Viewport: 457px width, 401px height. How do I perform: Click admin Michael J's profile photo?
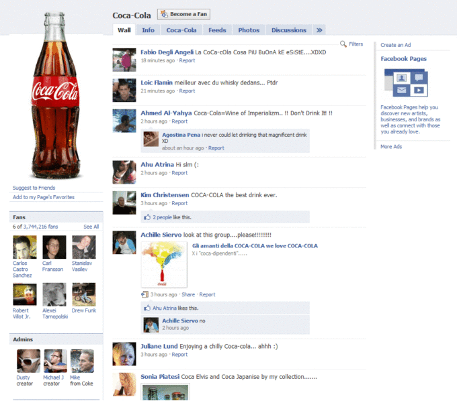coord(55,361)
